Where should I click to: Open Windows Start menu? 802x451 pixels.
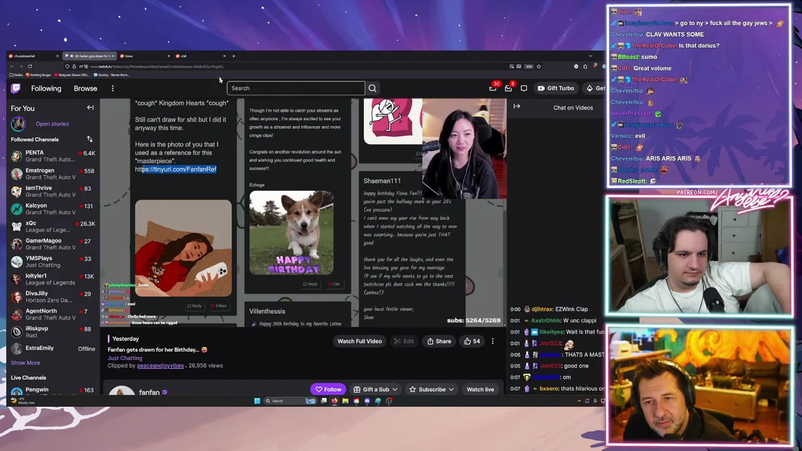point(257,401)
